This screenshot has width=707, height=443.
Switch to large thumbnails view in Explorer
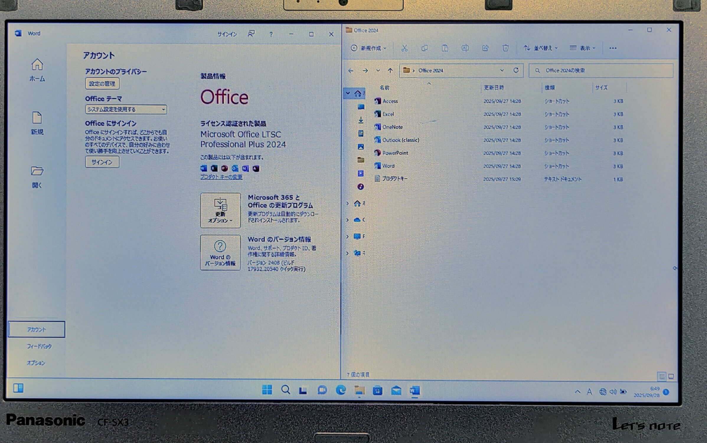click(671, 376)
